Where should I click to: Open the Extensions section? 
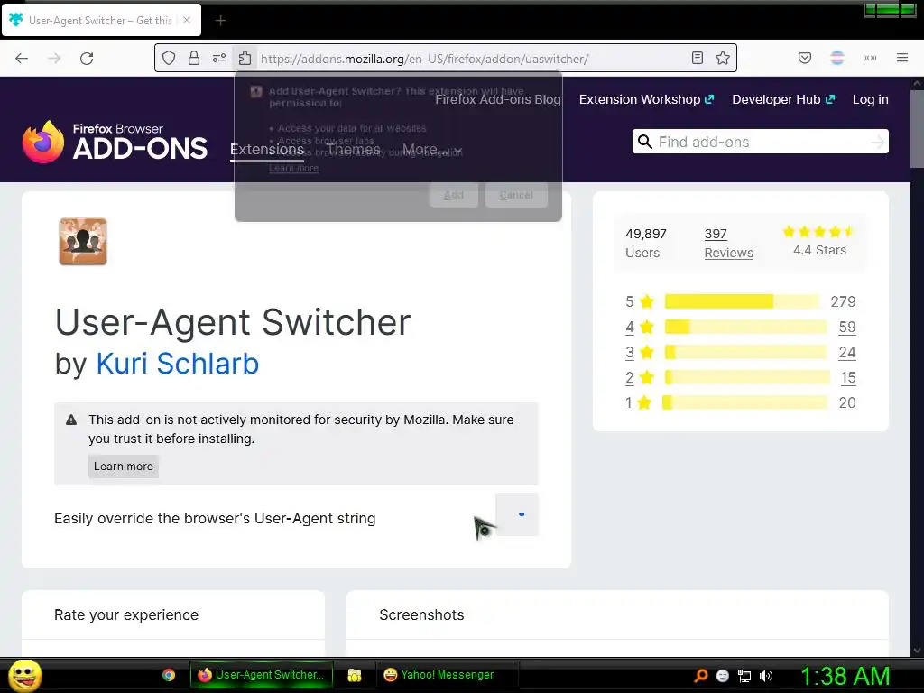[x=267, y=150]
